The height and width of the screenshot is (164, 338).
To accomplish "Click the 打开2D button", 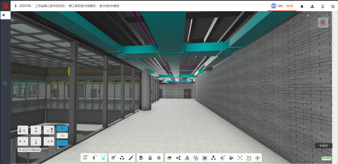I will click(324, 146).
